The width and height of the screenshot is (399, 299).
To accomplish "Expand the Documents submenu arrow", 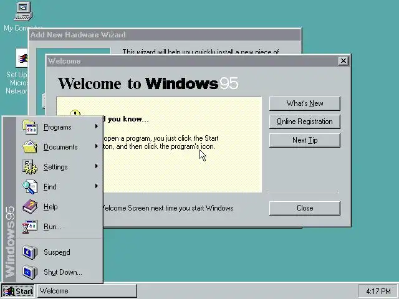I will click(97, 146).
